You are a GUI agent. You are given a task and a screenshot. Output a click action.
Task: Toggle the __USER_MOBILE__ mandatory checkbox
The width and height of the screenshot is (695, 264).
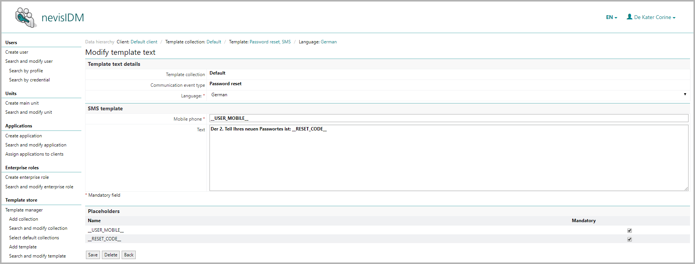629,231
